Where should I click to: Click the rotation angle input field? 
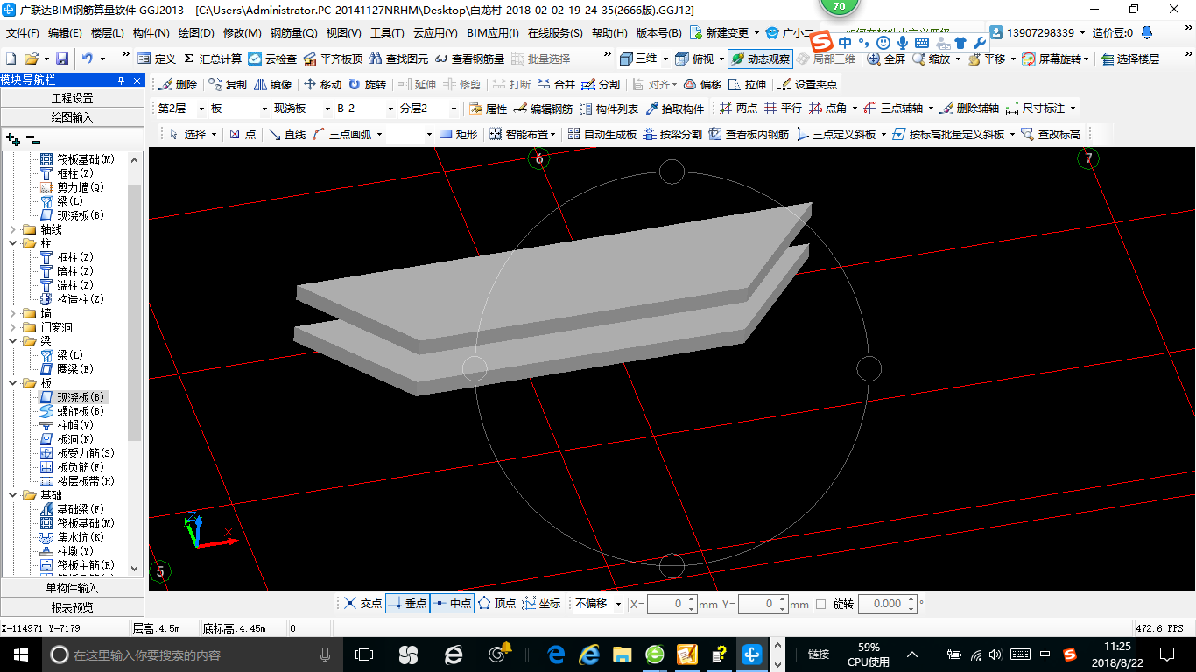[x=888, y=604]
